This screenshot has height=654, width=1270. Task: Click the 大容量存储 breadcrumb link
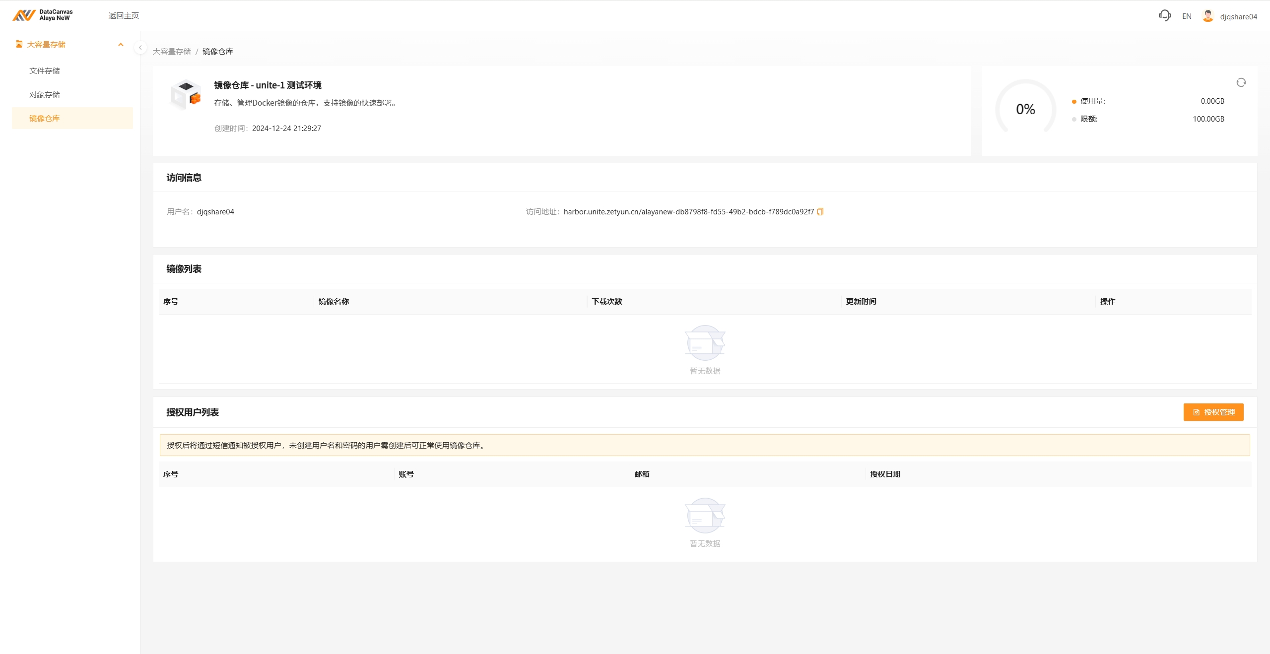coord(172,52)
